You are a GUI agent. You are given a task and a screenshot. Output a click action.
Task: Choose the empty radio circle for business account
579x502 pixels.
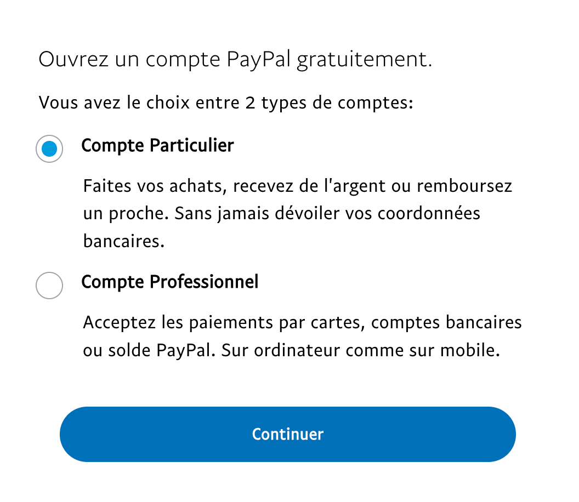click(49, 286)
